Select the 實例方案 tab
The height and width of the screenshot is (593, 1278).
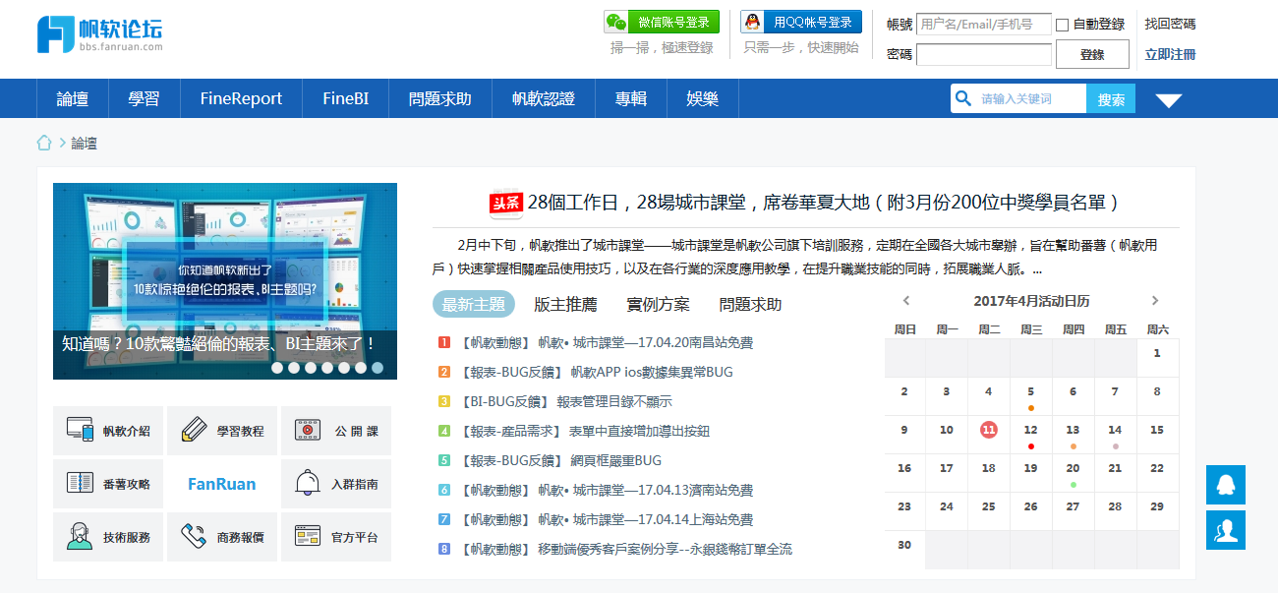658,305
